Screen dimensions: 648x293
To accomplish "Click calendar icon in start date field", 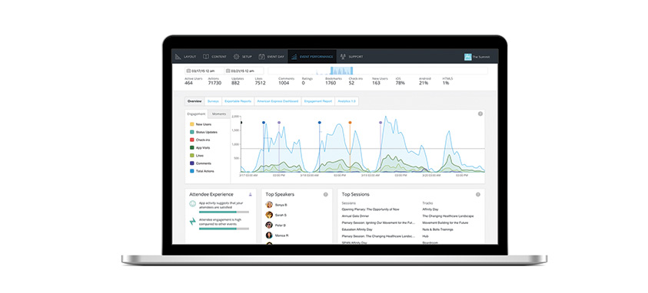I will pos(188,71).
